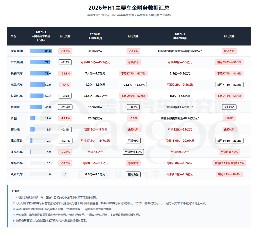Click the -50.6% badge for 海马汽车
The width and height of the screenshot is (255, 233).
[x=65, y=163]
